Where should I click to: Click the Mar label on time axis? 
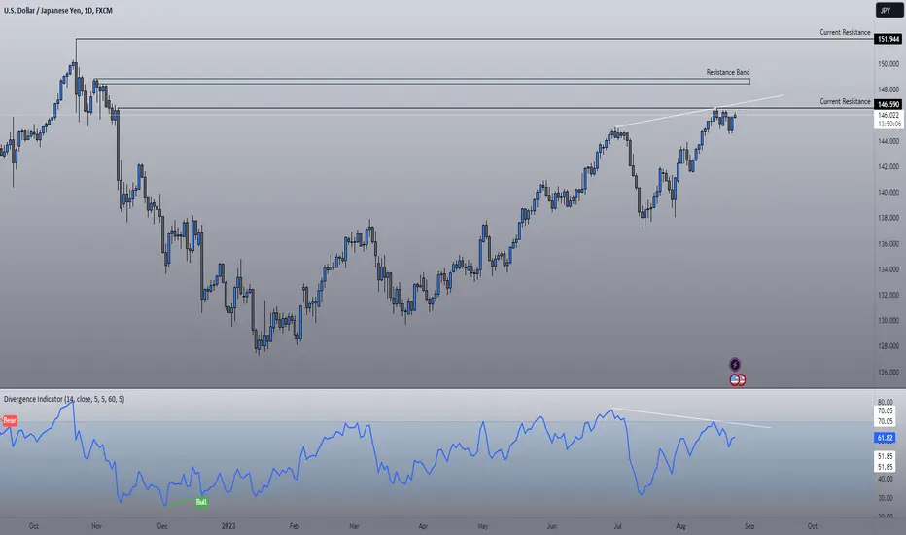click(x=354, y=526)
